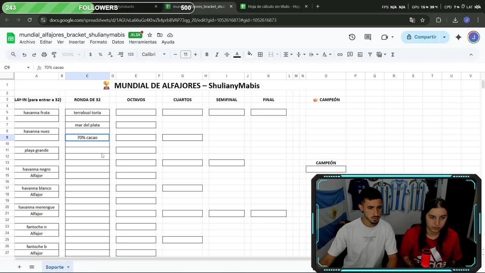Open version history clock icon
This screenshot has height=273, width=485.
point(352,37)
